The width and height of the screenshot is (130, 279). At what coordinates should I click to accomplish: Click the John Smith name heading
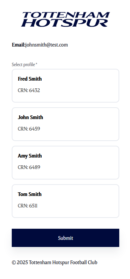click(31, 117)
